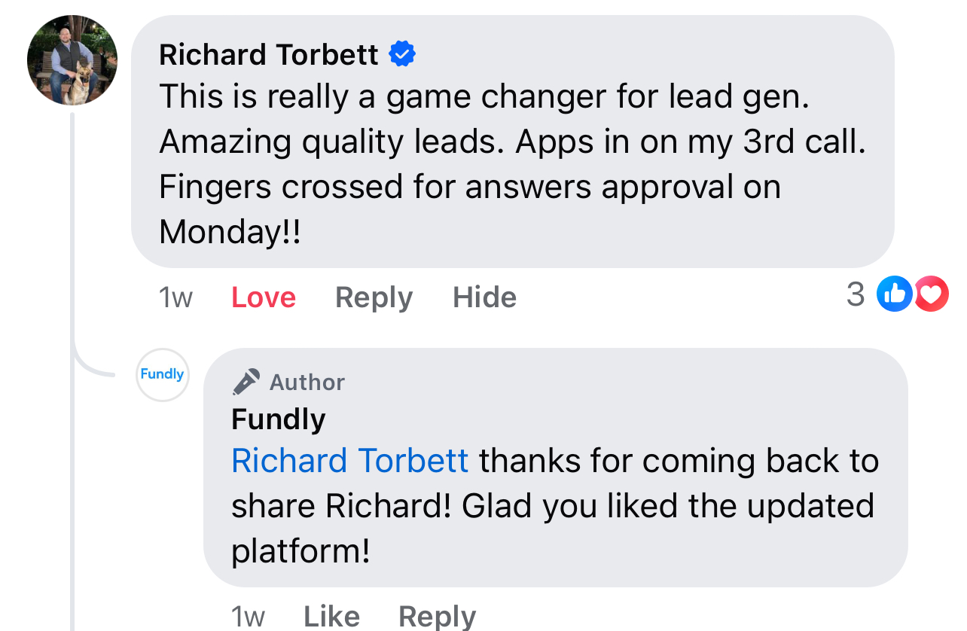
Task: Reply to Fundly's comment
Action: point(437,617)
